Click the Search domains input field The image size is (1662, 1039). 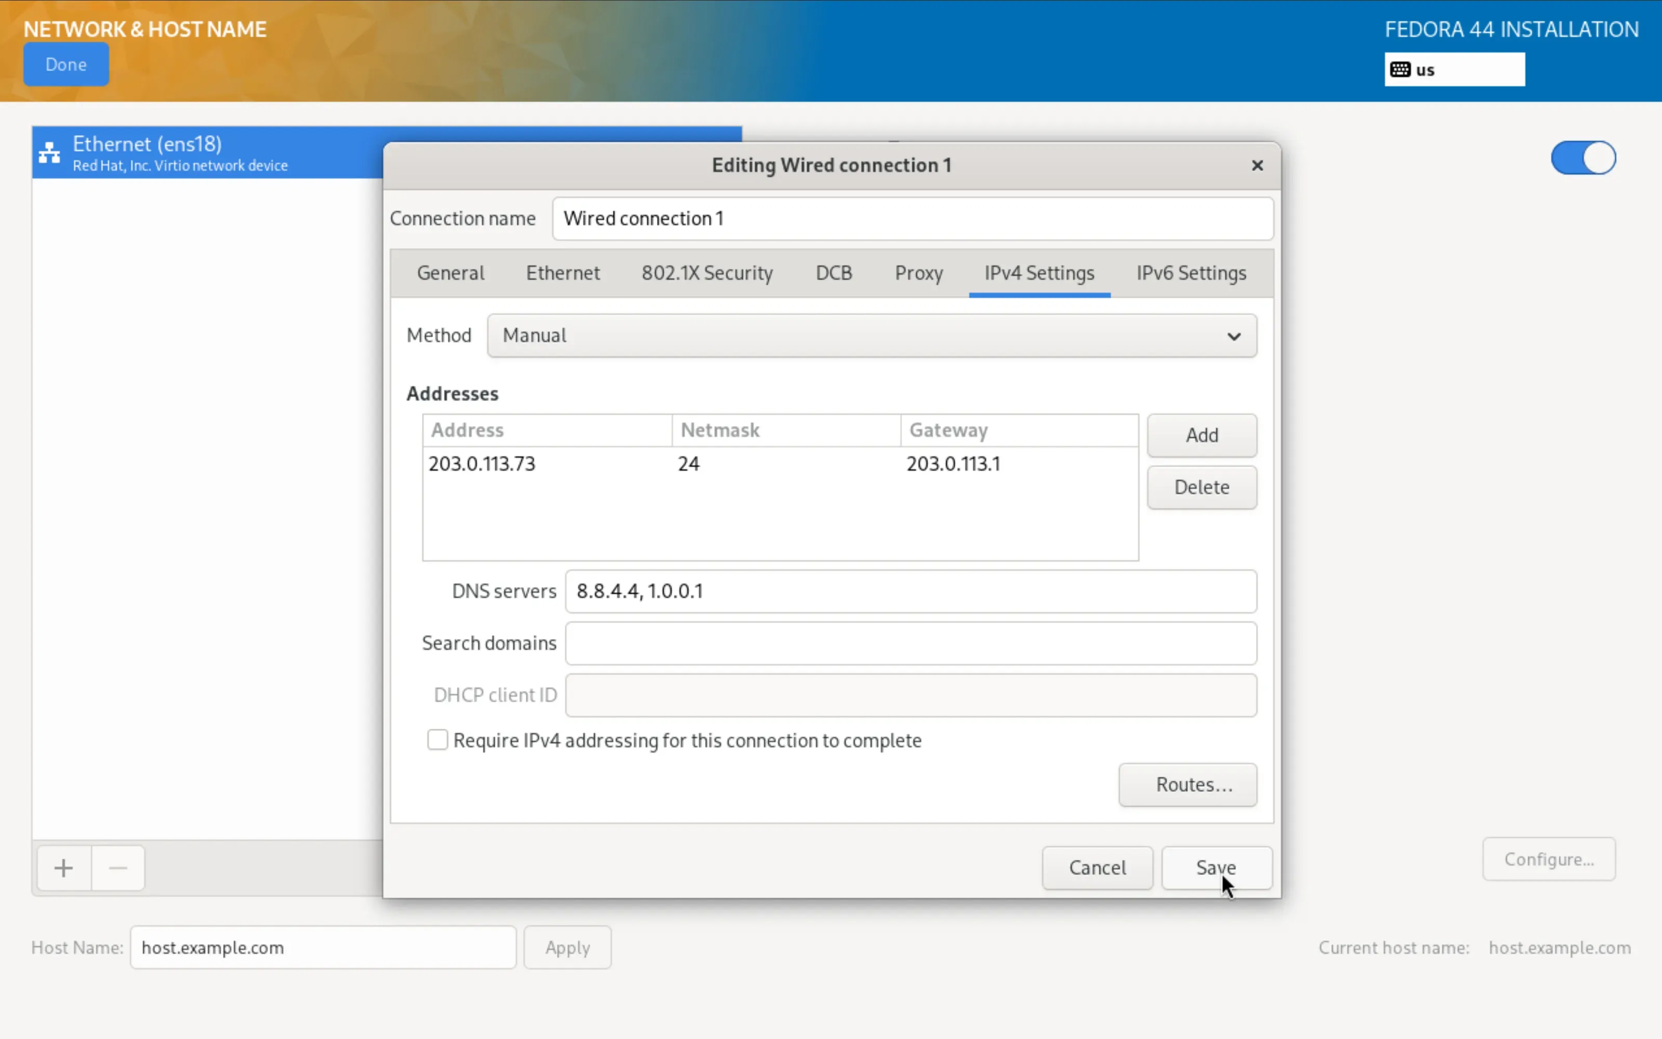(x=911, y=643)
